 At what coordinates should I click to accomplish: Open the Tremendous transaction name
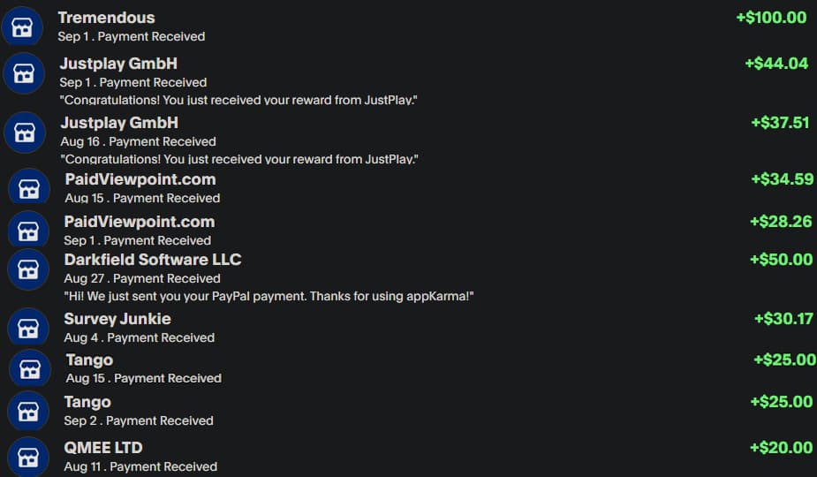(106, 18)
